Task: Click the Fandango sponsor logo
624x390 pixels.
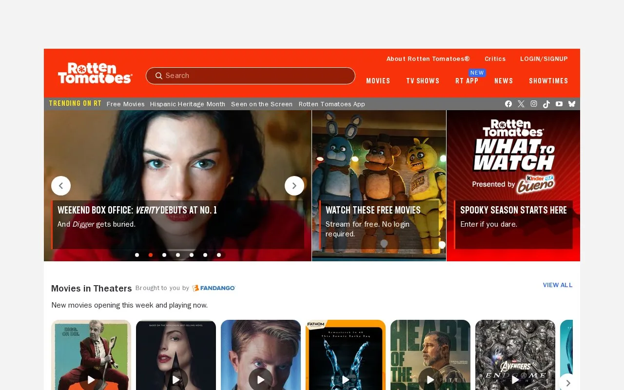Action: pos(214,288)
